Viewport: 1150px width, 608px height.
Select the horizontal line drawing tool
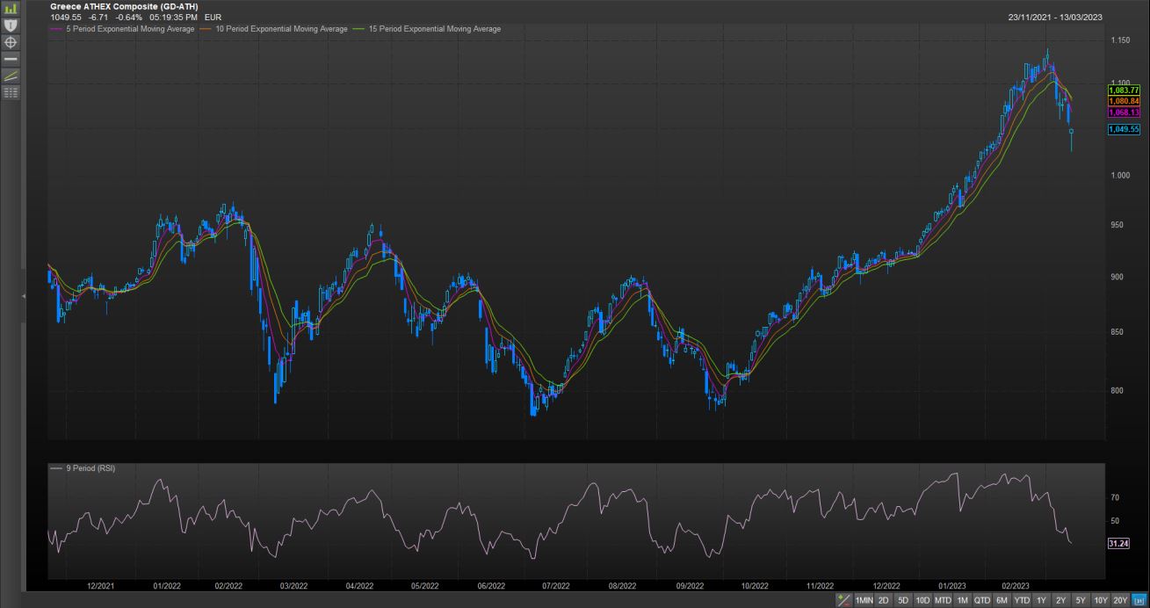coord(11,59)
